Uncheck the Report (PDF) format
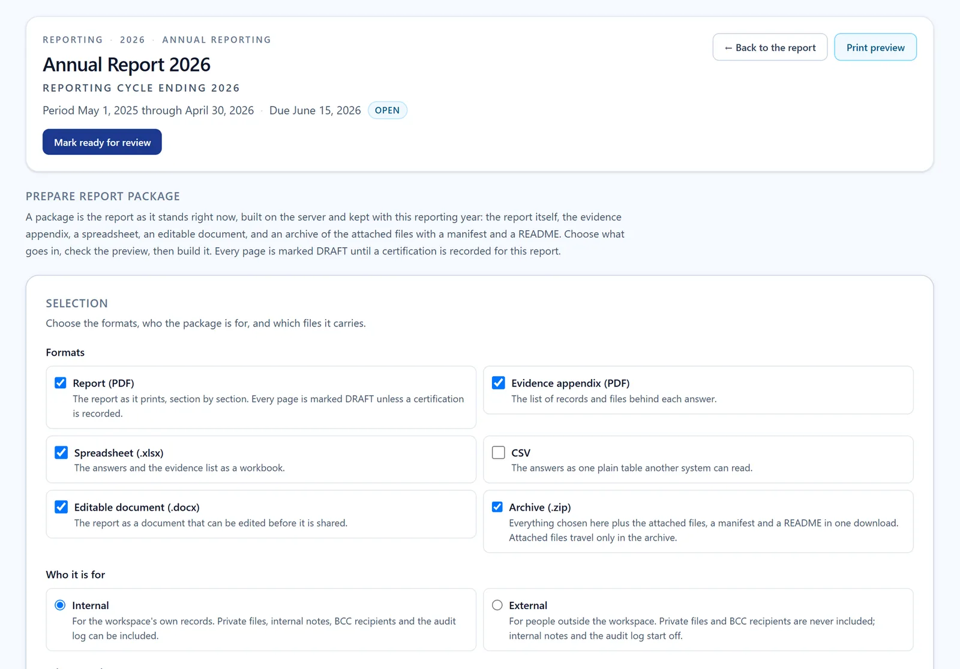This screenshot has height=669, width=960. 61,383
